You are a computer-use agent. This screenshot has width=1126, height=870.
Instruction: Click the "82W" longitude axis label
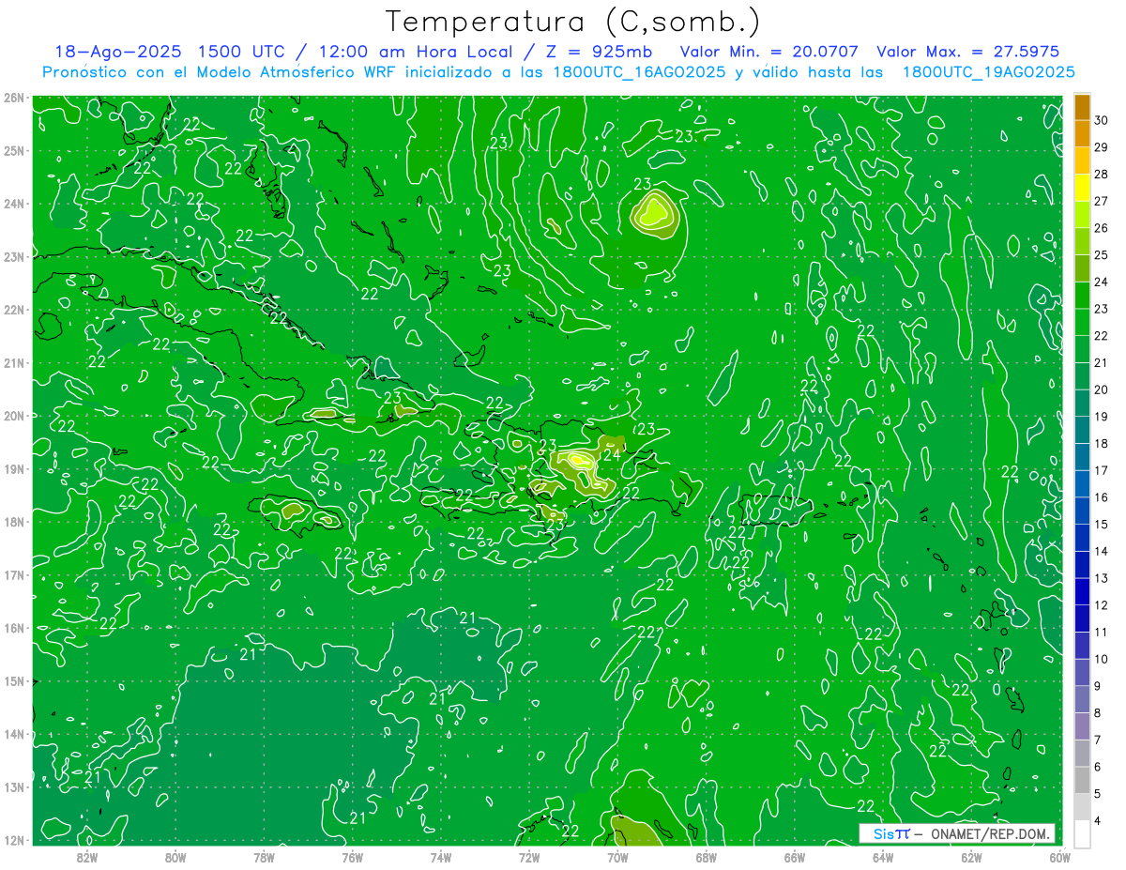pos(86,857)
